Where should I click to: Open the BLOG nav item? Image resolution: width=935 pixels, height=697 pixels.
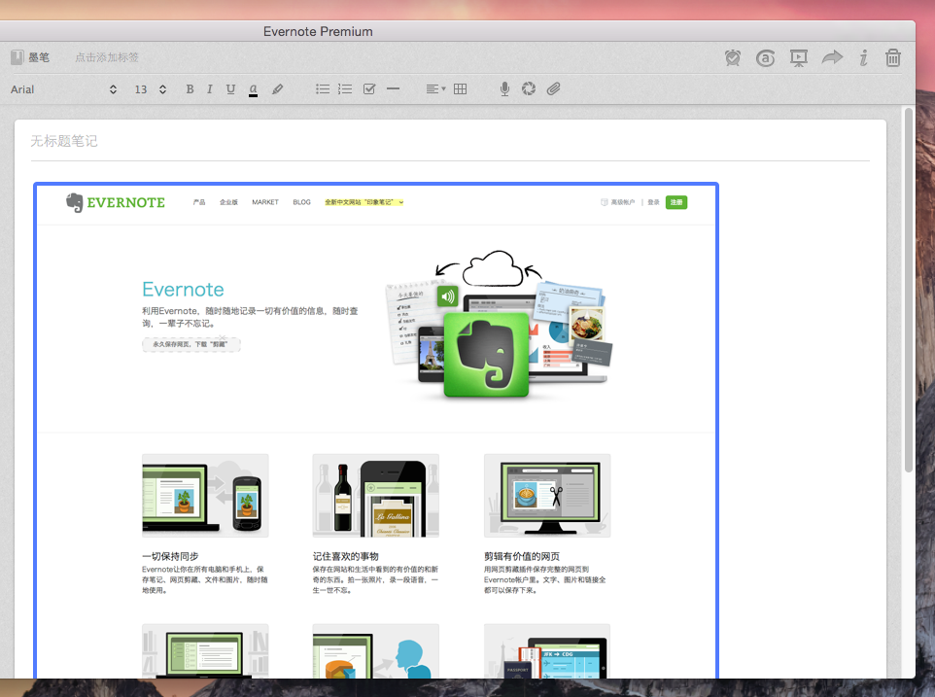click(x=301, y=202)
